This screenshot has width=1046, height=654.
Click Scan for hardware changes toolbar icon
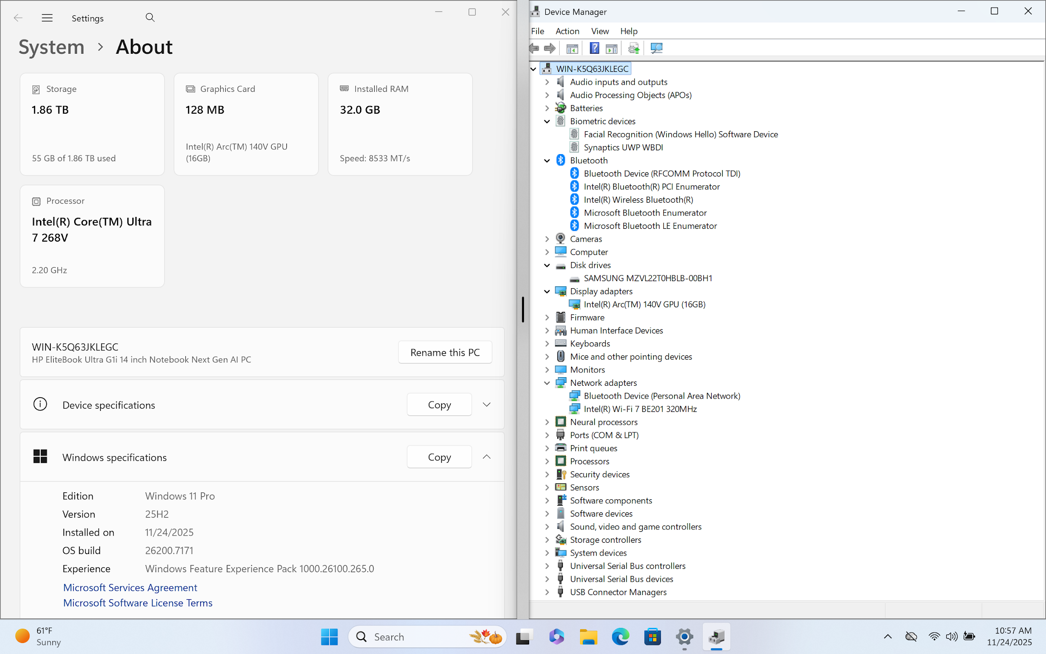[x=657, y=48]
